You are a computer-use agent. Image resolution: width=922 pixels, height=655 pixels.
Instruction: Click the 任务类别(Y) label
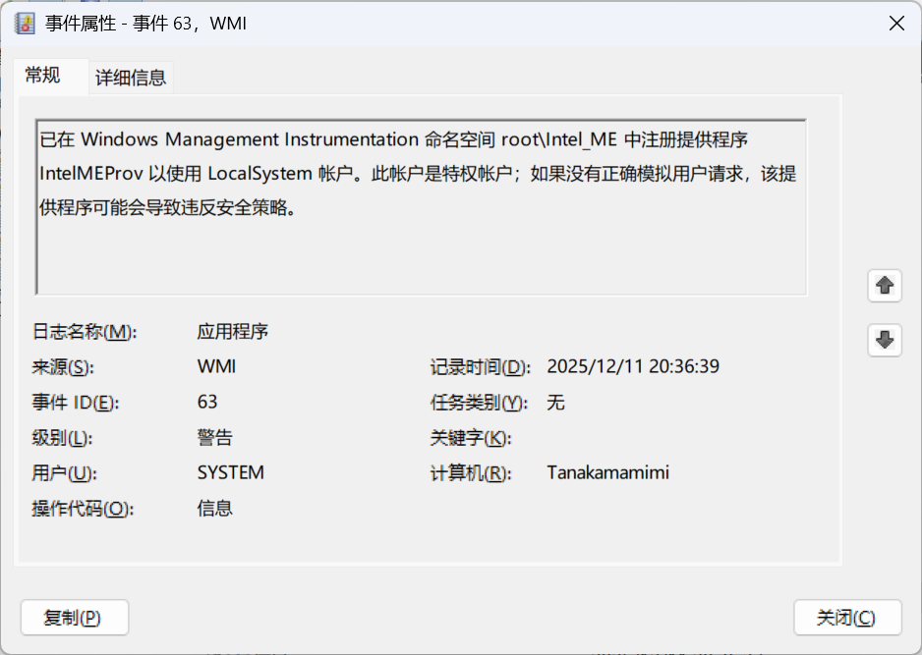pyautogui.click(x=479, y=403)
